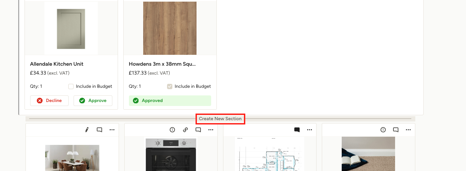Open comments on the oven card
The height and width of the screenshot is (171, 466).
pos(198,130)
